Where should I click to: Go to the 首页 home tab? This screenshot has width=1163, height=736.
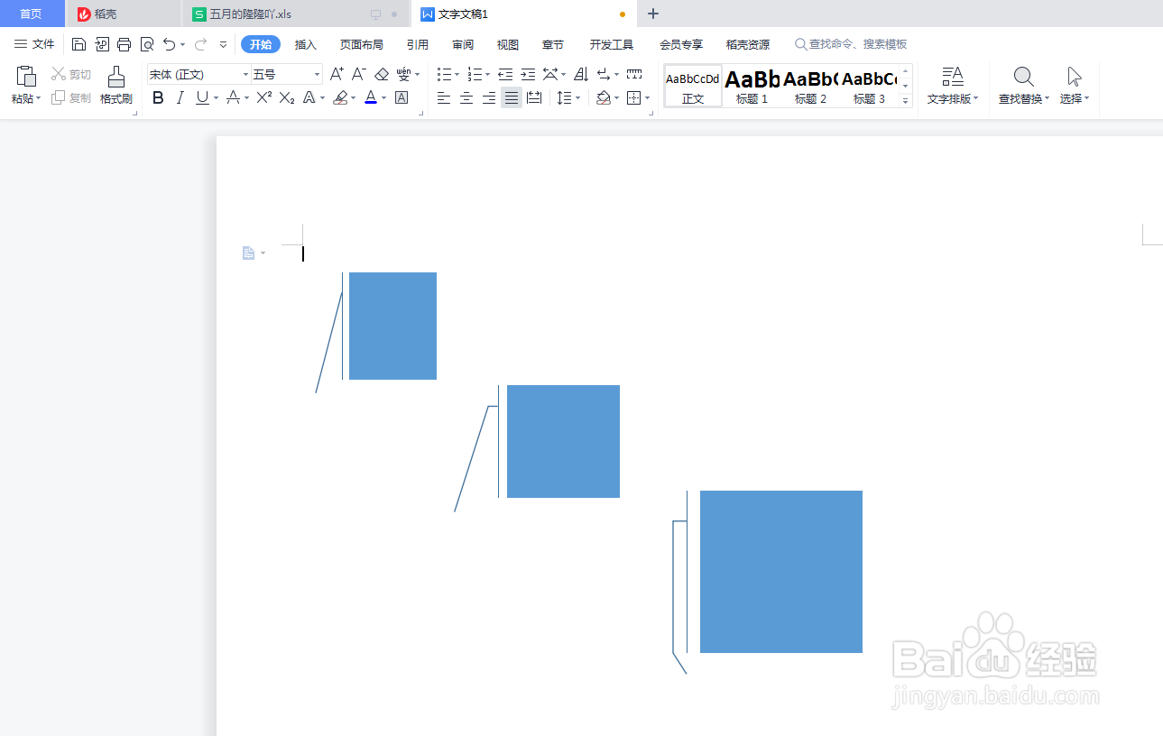(32, 14)
